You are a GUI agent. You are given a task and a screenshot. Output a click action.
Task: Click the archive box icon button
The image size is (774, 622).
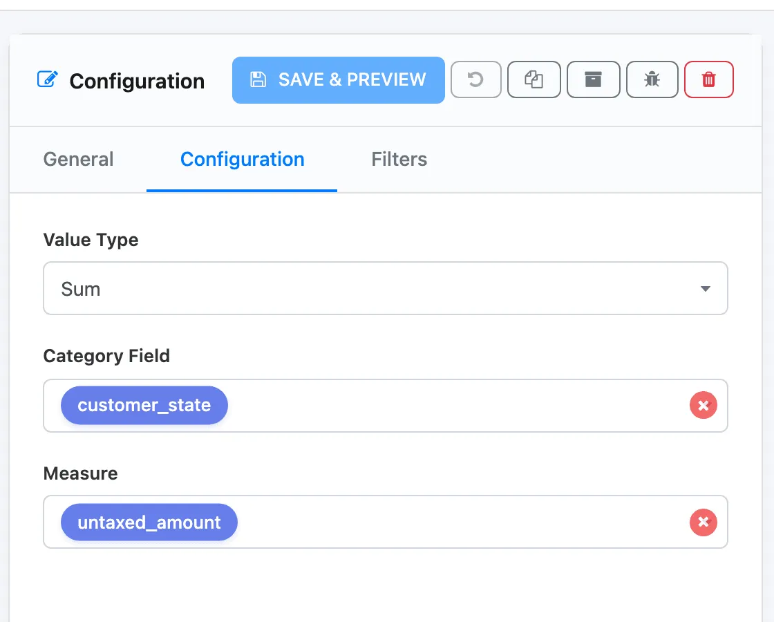coord(593,79)
